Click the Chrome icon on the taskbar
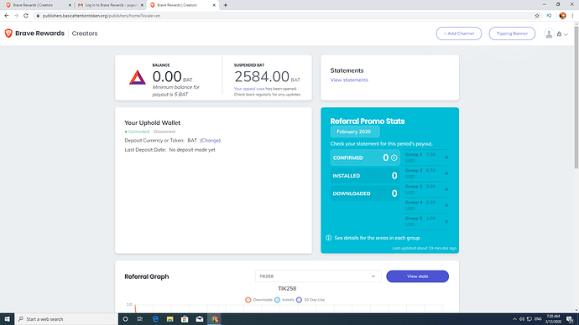 pyautogui.click(x=215, y=319)
